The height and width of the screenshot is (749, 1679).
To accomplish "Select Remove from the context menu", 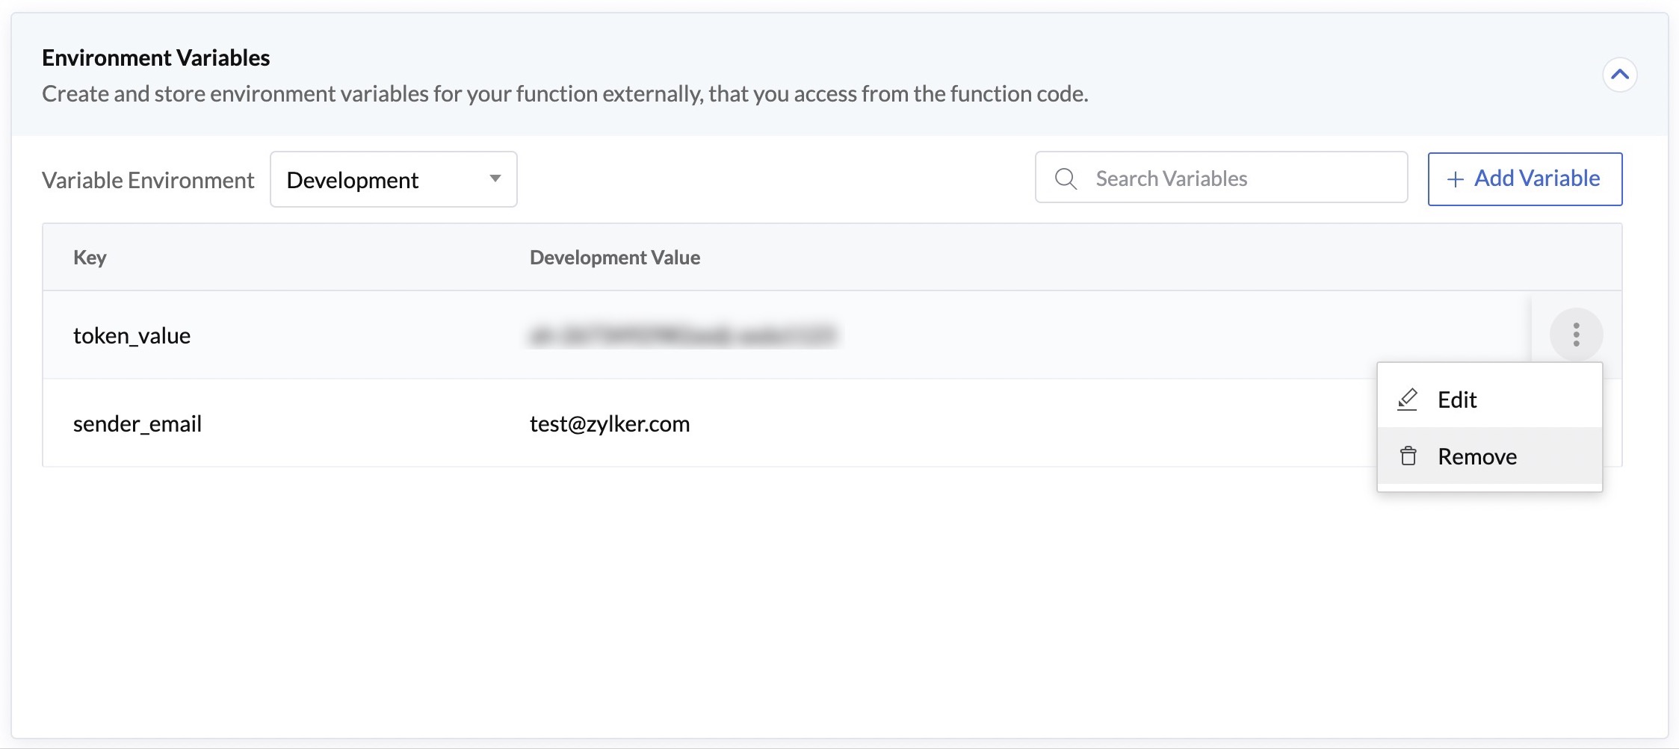I will point(1477,456).
